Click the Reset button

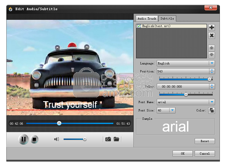click(x=205, y=141)
